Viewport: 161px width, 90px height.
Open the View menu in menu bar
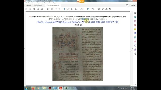point(40,3)
